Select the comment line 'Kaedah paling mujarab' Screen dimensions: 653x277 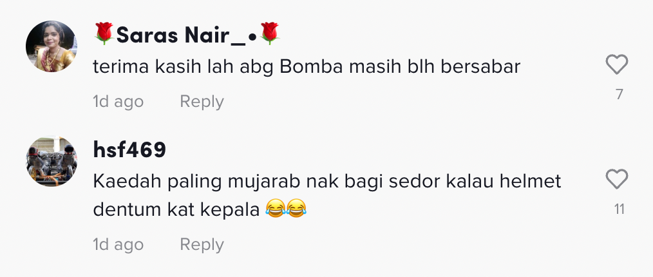tap(327, 182)
